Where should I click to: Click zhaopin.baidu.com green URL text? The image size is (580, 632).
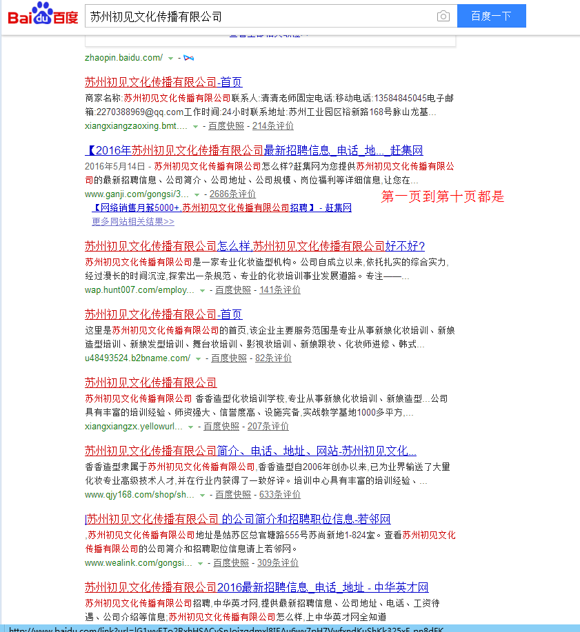[124, 58]
